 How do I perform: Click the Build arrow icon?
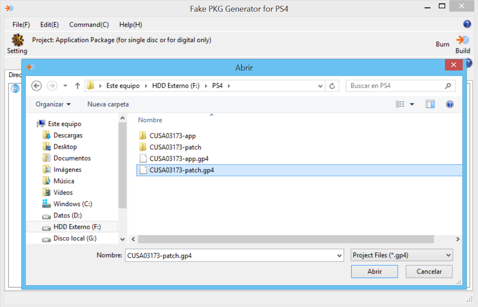pos(462,40)
